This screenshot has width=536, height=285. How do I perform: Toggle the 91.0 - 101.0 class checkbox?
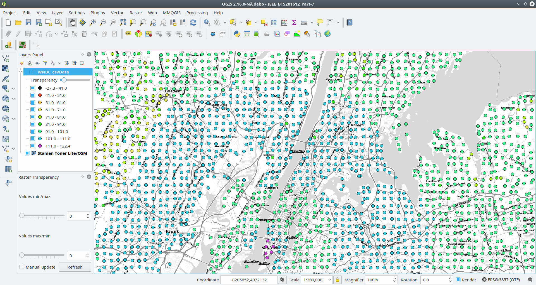(33, 131)
